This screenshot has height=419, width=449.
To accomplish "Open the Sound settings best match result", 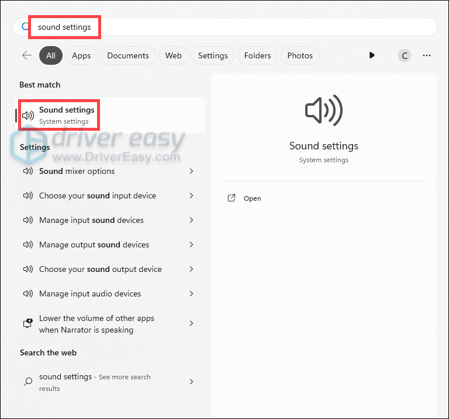I will pos(110,116).
